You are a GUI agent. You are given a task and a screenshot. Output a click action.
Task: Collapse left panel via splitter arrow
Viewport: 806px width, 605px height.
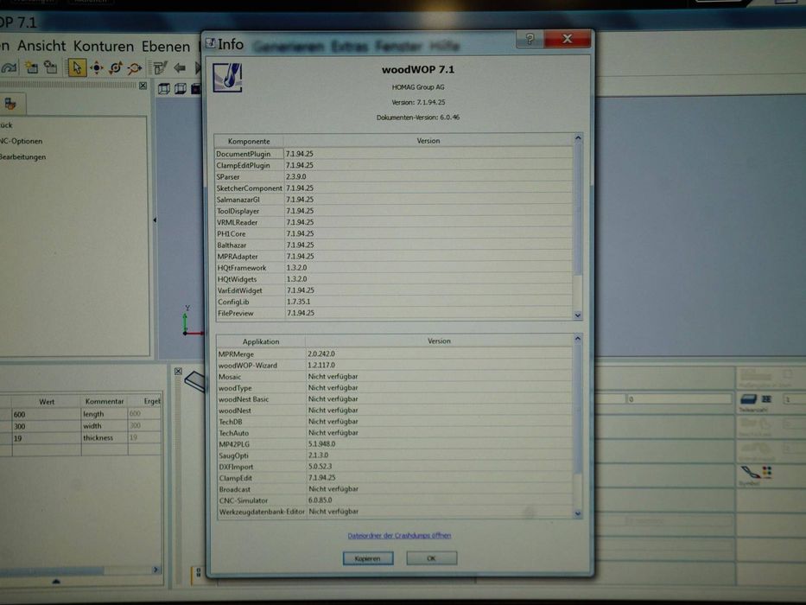[x=155, y=220]
